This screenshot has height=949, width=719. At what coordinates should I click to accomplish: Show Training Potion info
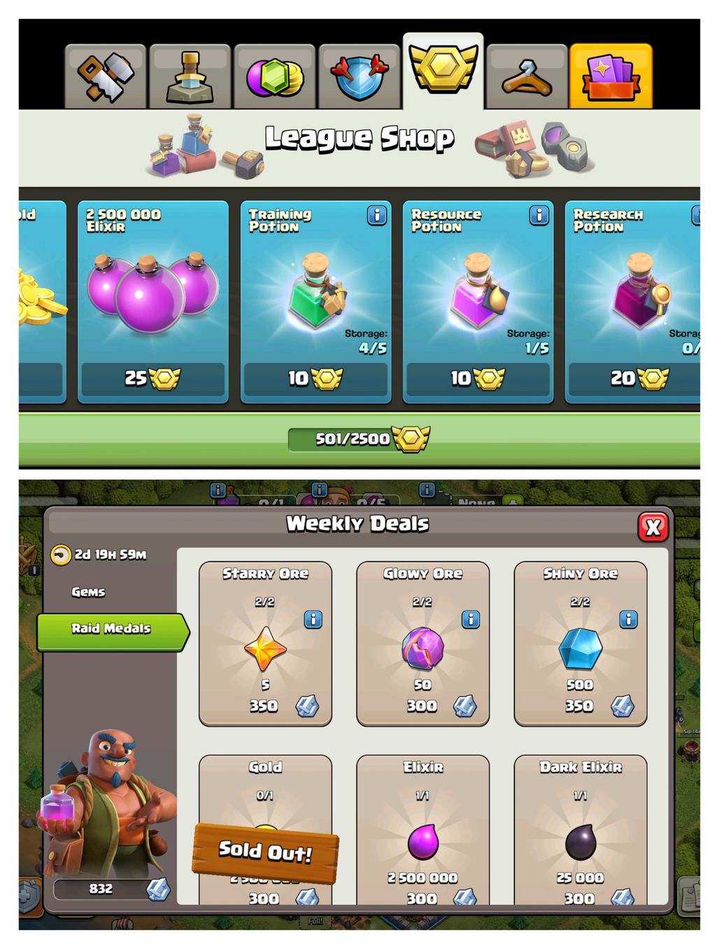(377, 216)
